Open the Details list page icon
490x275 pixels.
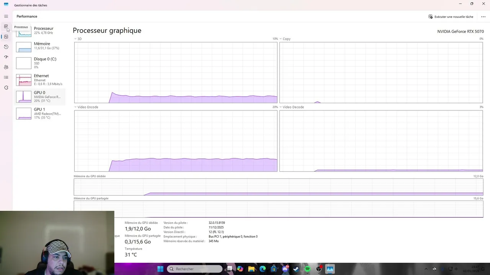coord(6,78)
